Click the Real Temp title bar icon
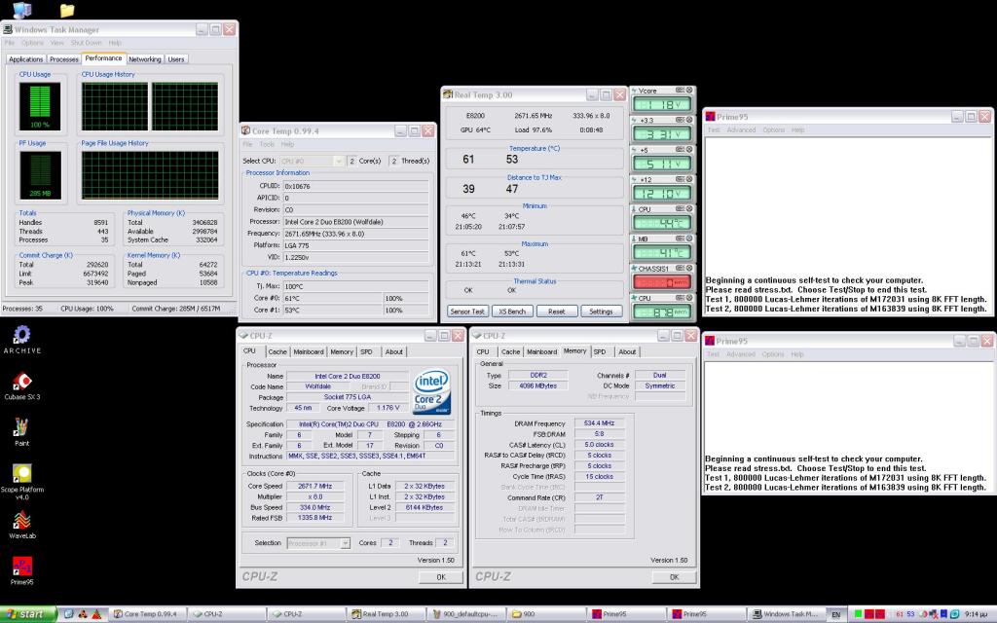 [448, 94]
